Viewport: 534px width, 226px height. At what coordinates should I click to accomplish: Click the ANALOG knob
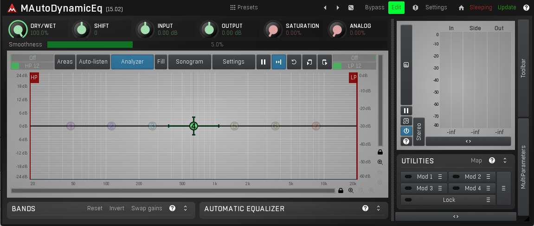pos(337,29)
